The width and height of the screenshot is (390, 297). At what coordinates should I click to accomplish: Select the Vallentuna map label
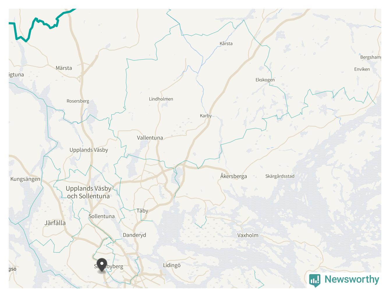point(150,138)
